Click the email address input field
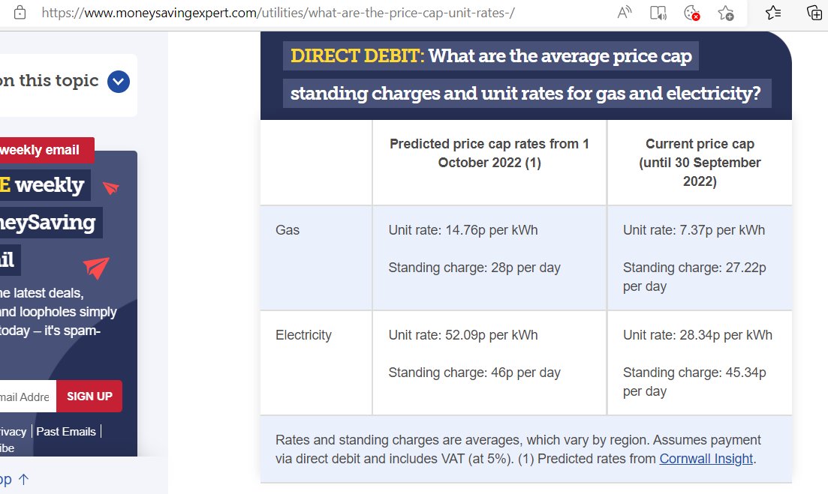The height and width of the screenshot is (494, 828). click(x=26, y=397)
